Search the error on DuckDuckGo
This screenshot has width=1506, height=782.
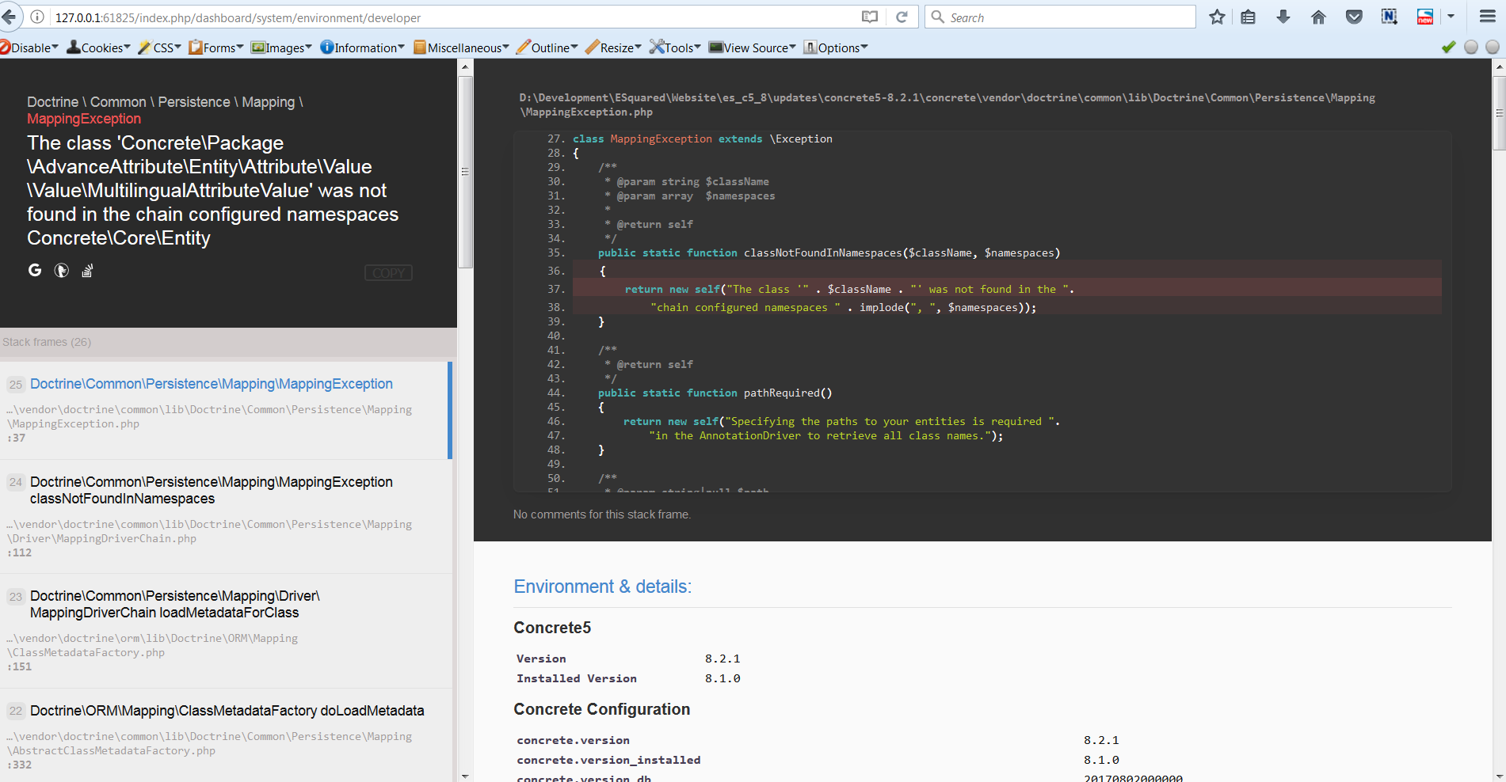(x=62, y=270)
